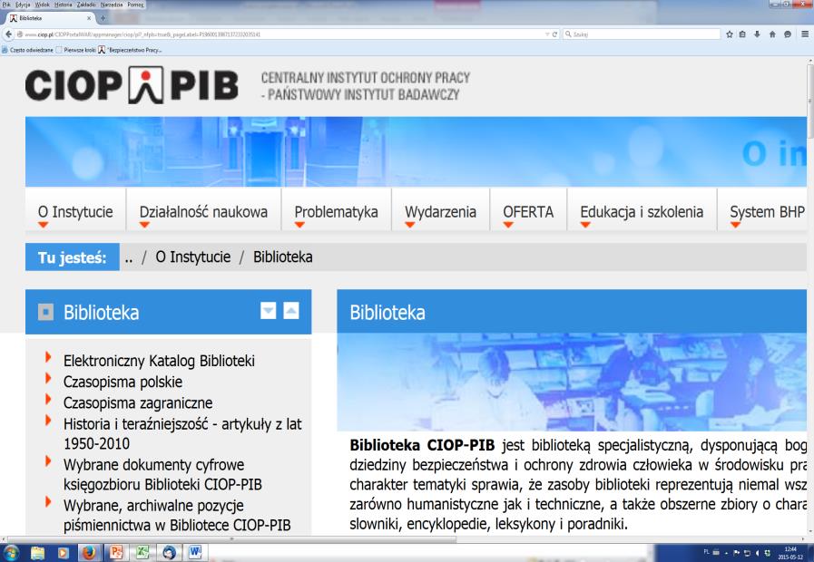
Task: Expand the Edukacja i szkolenia navigation menu
Action: click(x=642, y=213)
